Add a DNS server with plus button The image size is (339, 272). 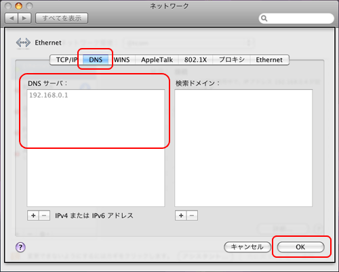[33, 216]
